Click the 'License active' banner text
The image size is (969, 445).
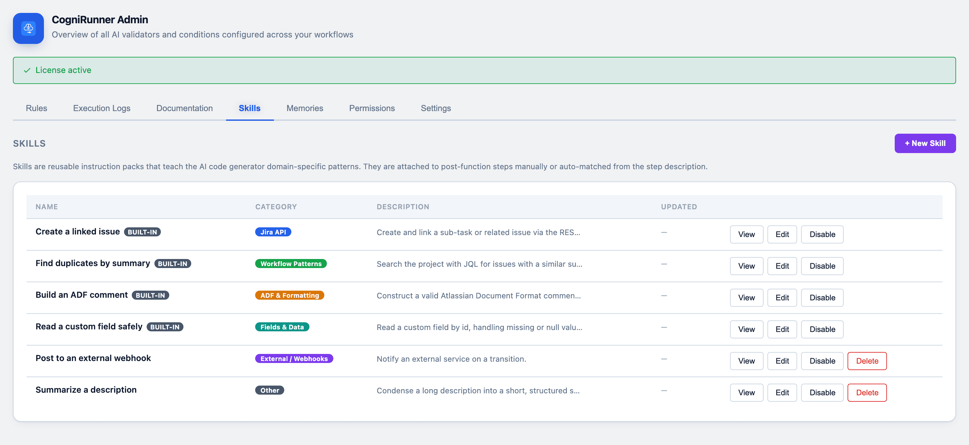[63, 70]
